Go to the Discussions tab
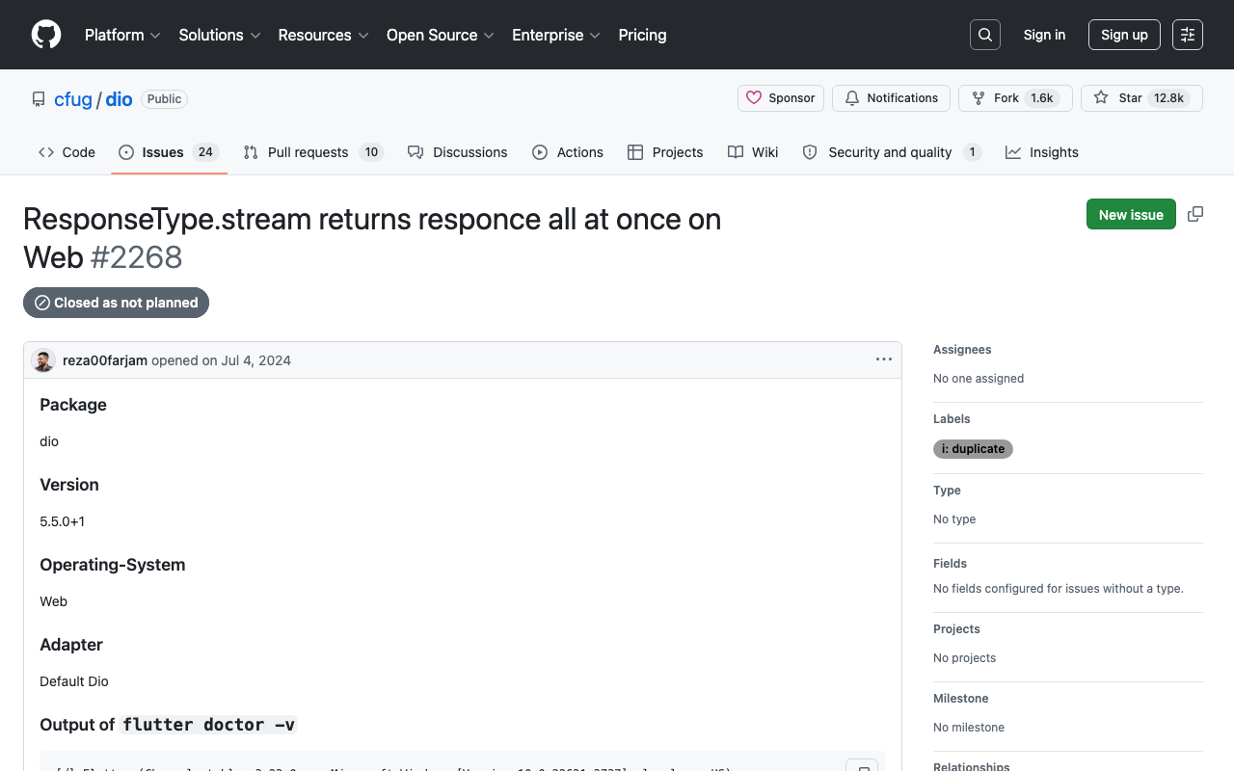The image size is (1234, 771). 457,152
